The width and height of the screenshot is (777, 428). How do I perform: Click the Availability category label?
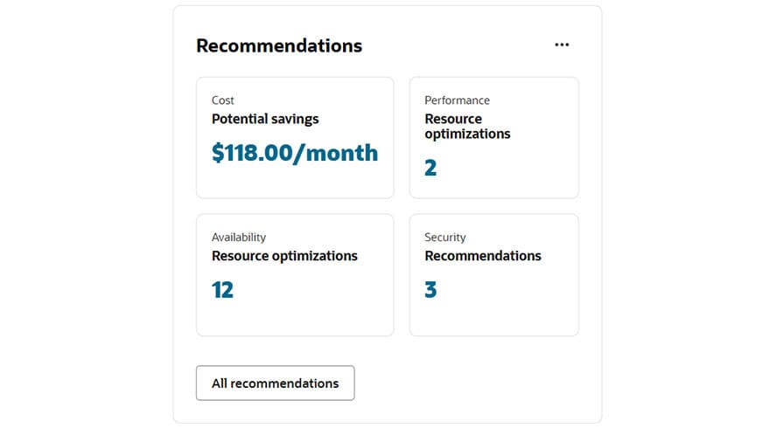pyautogui.click(x=239, y=237)
